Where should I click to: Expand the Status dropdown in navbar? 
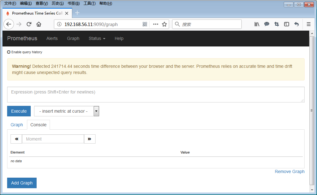coord(97,38)
